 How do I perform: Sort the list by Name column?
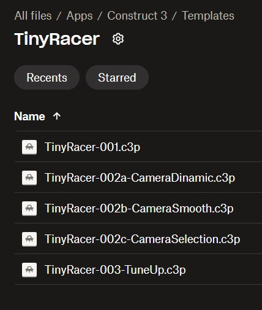(x=29, y=116)
